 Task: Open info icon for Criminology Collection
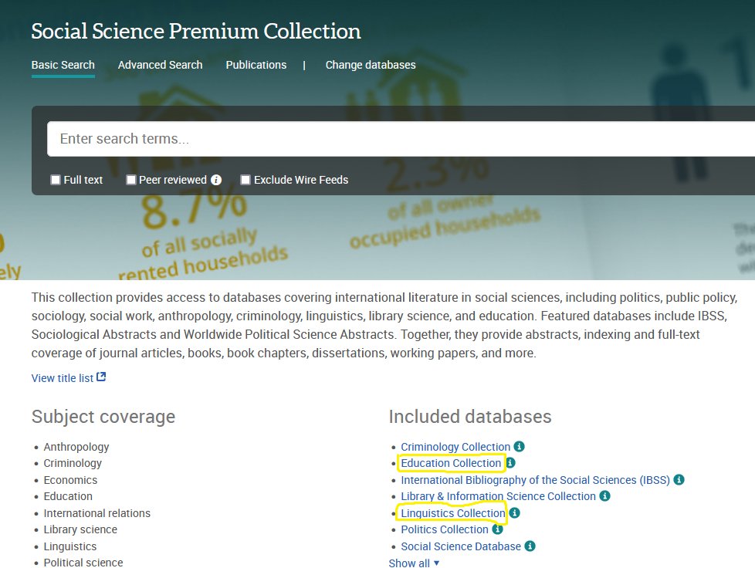[519, 446]
